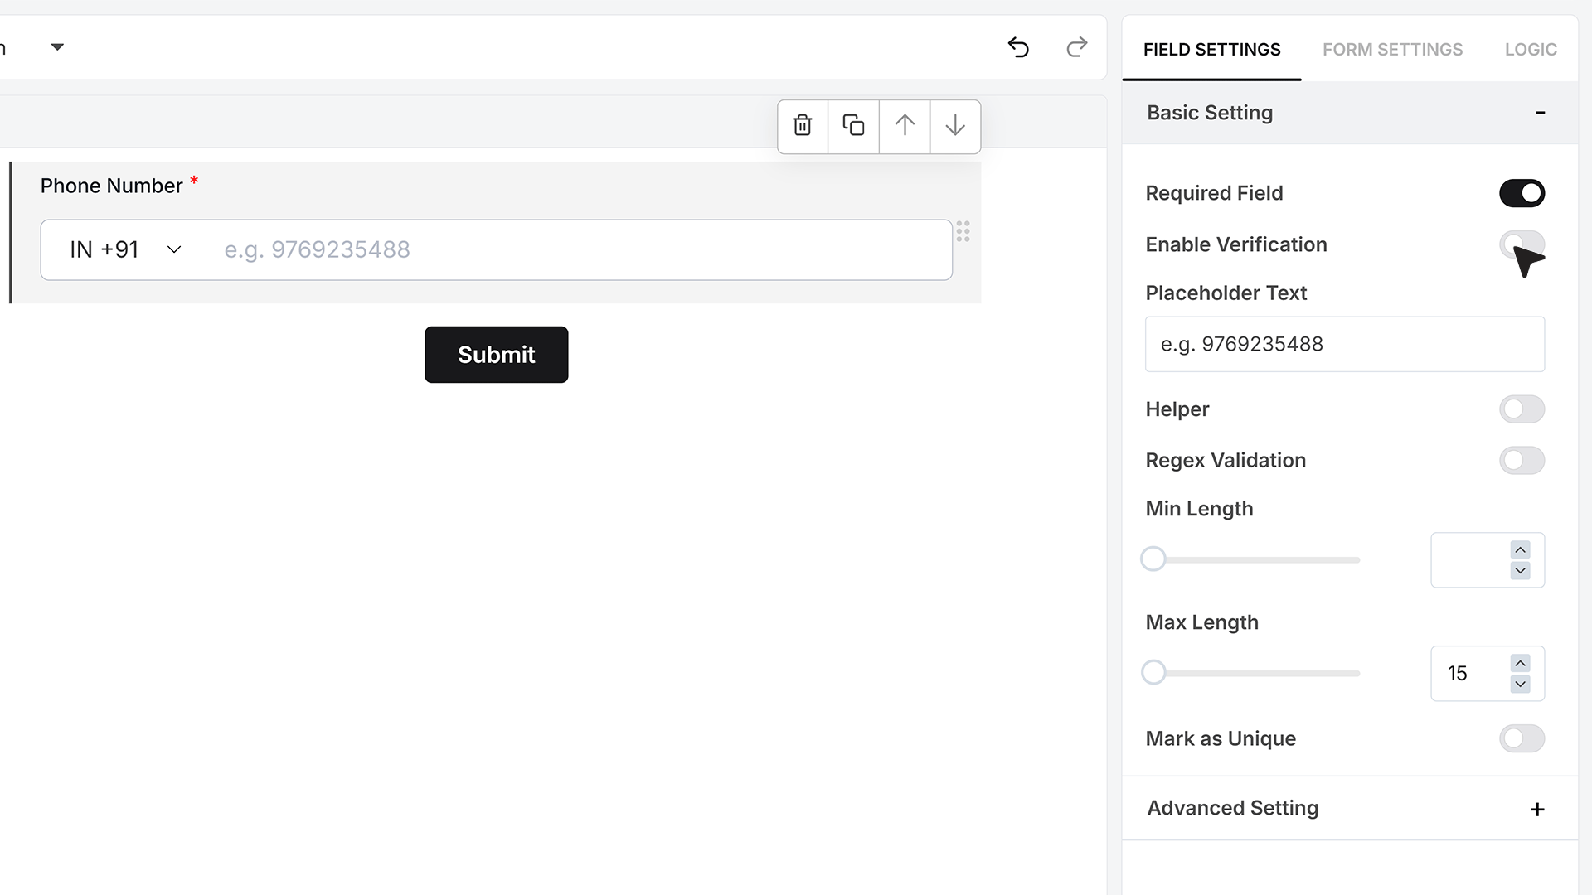Increase Max Length with up stepper arrow
Screen dimensions: 1592x895
[x=1520, y=663]
